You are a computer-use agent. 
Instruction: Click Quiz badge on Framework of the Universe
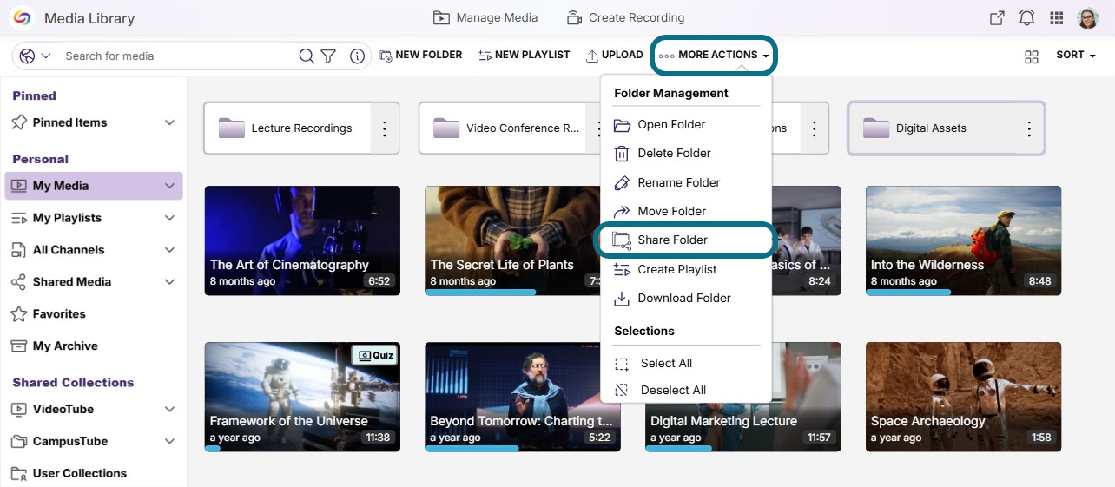click(374, 355)
